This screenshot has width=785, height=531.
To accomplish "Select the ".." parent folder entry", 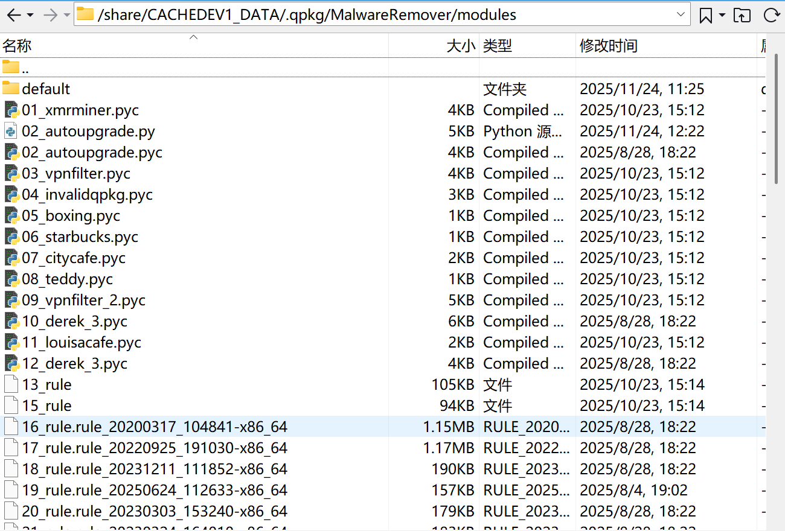I will 24,68.
